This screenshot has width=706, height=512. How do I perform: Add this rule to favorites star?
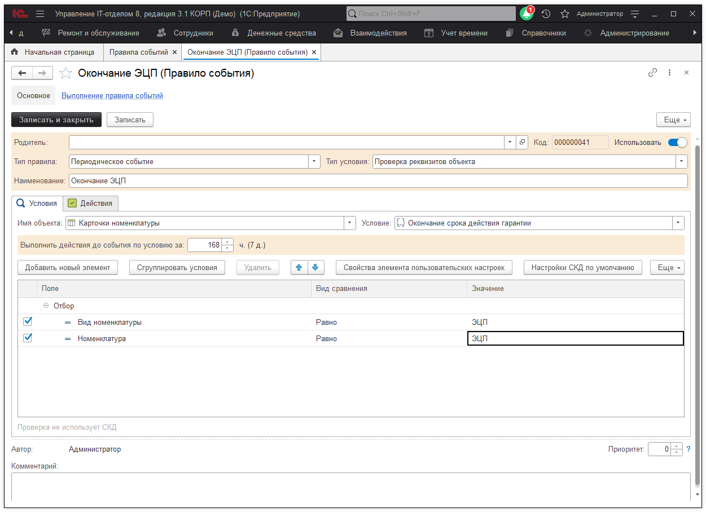click(66, 73)
